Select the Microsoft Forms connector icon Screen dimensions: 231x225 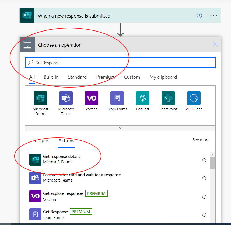click(x=40, y=98)
